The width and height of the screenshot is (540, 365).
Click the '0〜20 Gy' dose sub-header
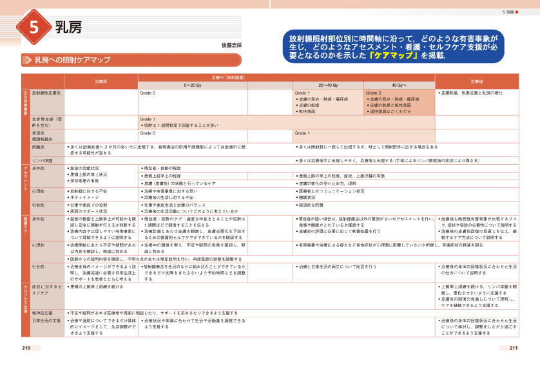193,86
